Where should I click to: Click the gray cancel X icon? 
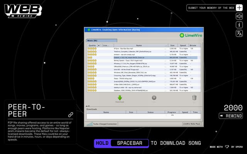154,98
